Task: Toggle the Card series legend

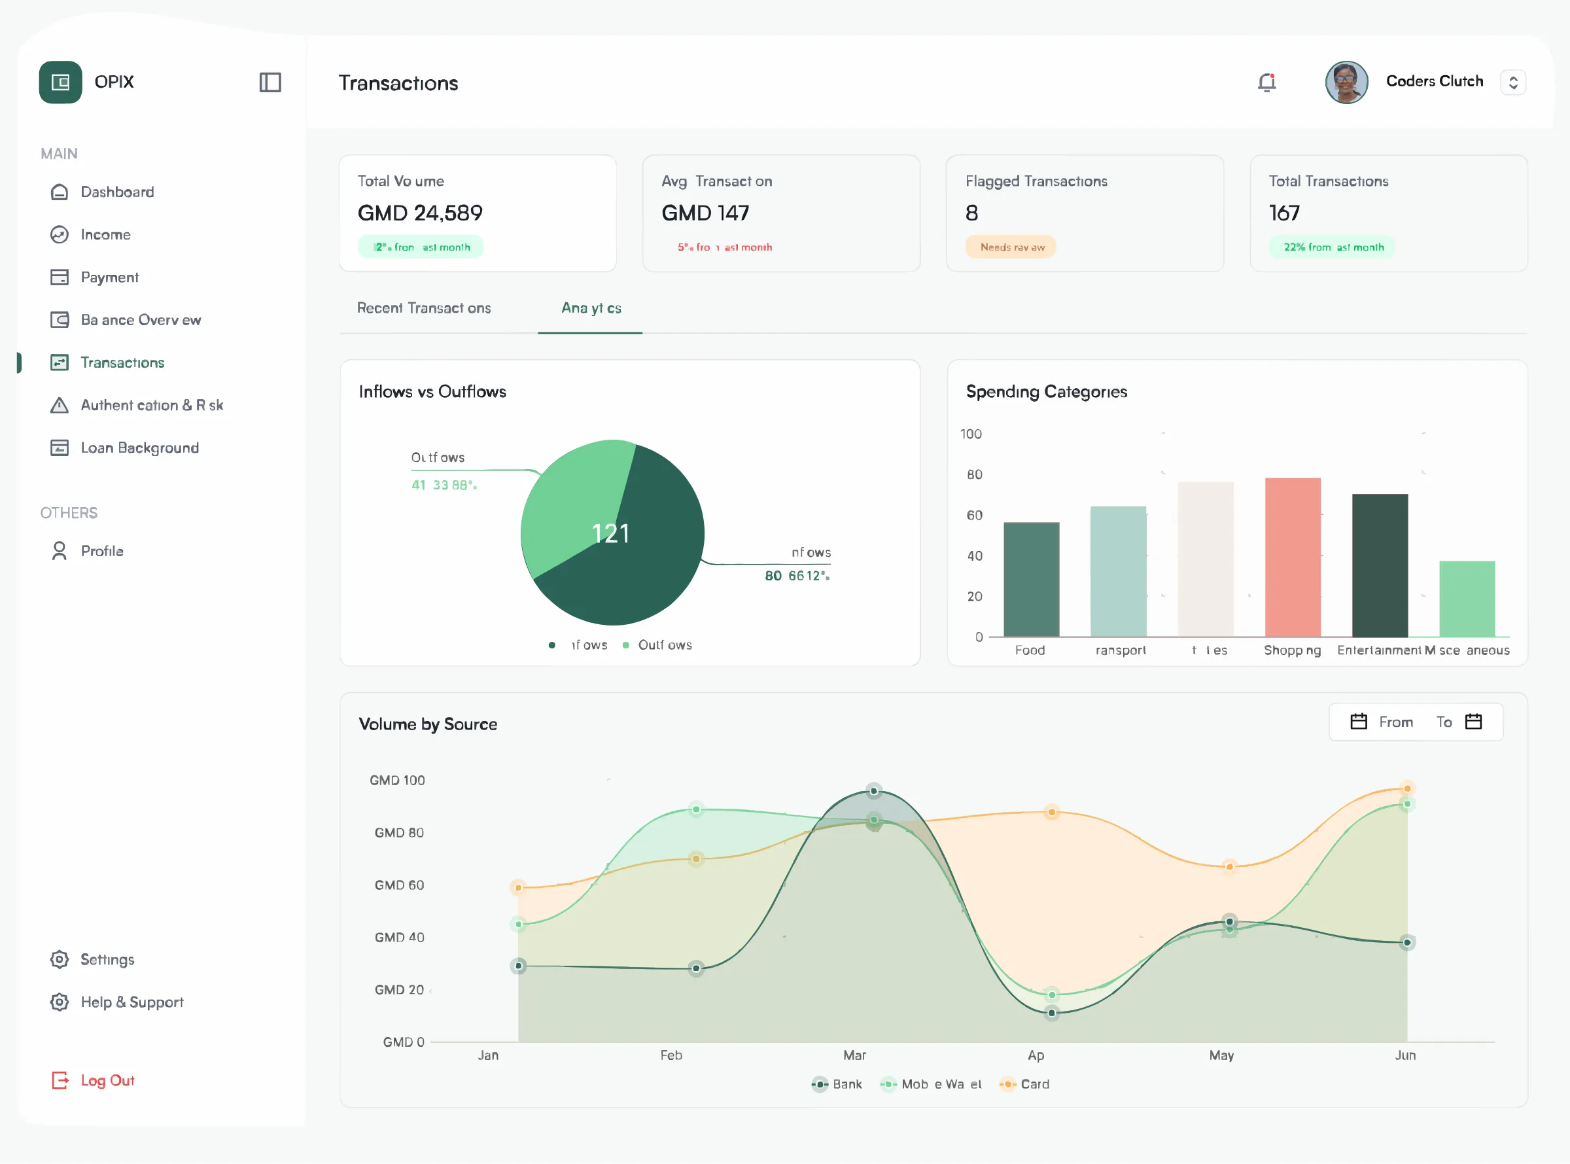Action: pos(1025,1084)
